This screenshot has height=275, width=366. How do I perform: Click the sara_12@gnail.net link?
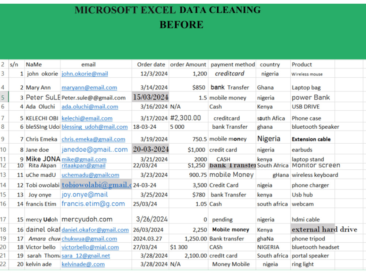point(86,256)
